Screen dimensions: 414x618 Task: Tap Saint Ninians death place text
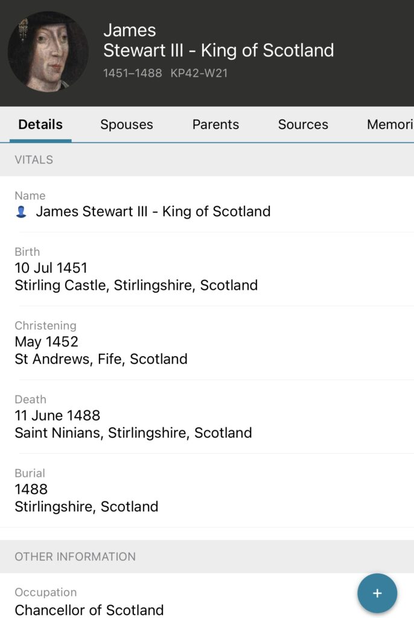coord(133,433)
